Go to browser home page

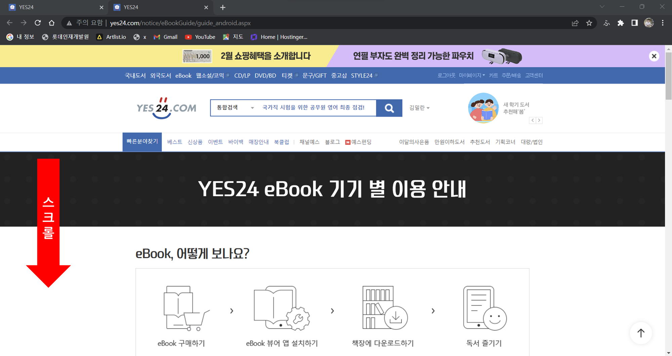(51, 23)
